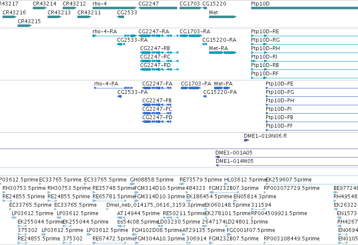Click the RP003108449.5prime EST label
The image size is (358, 245).
tap(292, 239)
